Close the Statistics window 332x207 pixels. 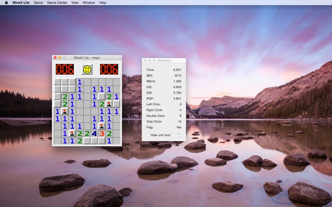click(x=145, y=60)
